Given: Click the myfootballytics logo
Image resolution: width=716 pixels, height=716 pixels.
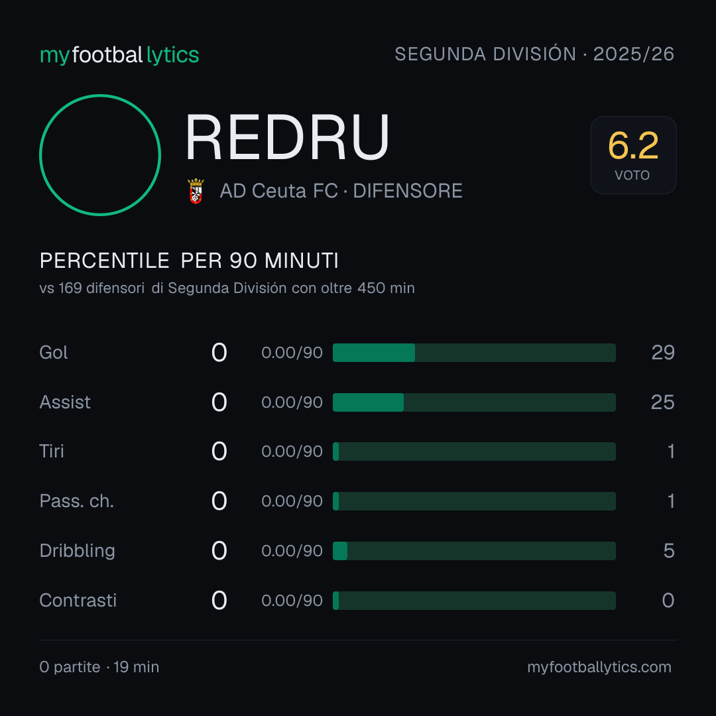Looking at the screenshot, I should (x=119, y=55).
